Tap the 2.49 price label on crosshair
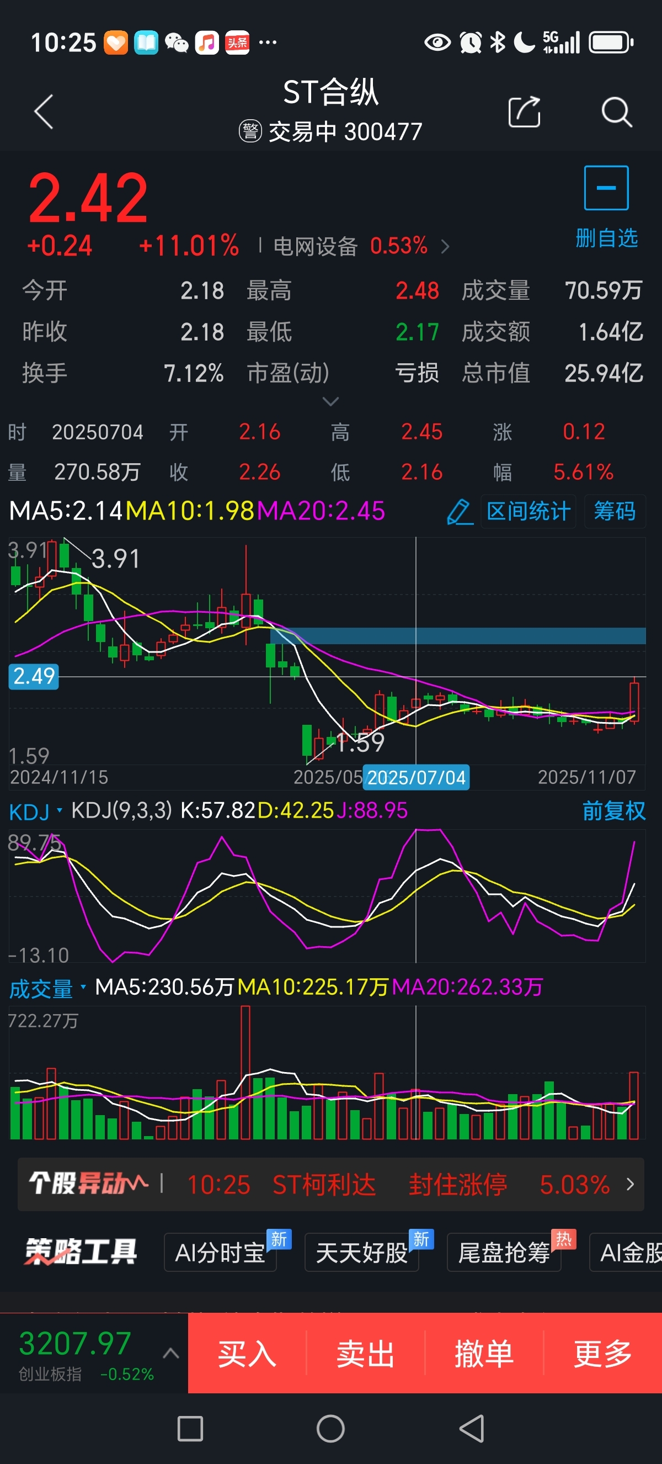Image resolution: width=662 pixels, height=1464 pixels. point(34,676)
